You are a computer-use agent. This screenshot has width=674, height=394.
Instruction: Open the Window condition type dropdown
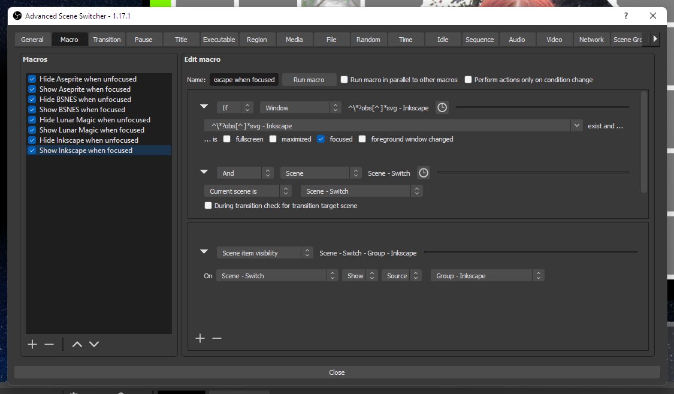tap(301, 107)
